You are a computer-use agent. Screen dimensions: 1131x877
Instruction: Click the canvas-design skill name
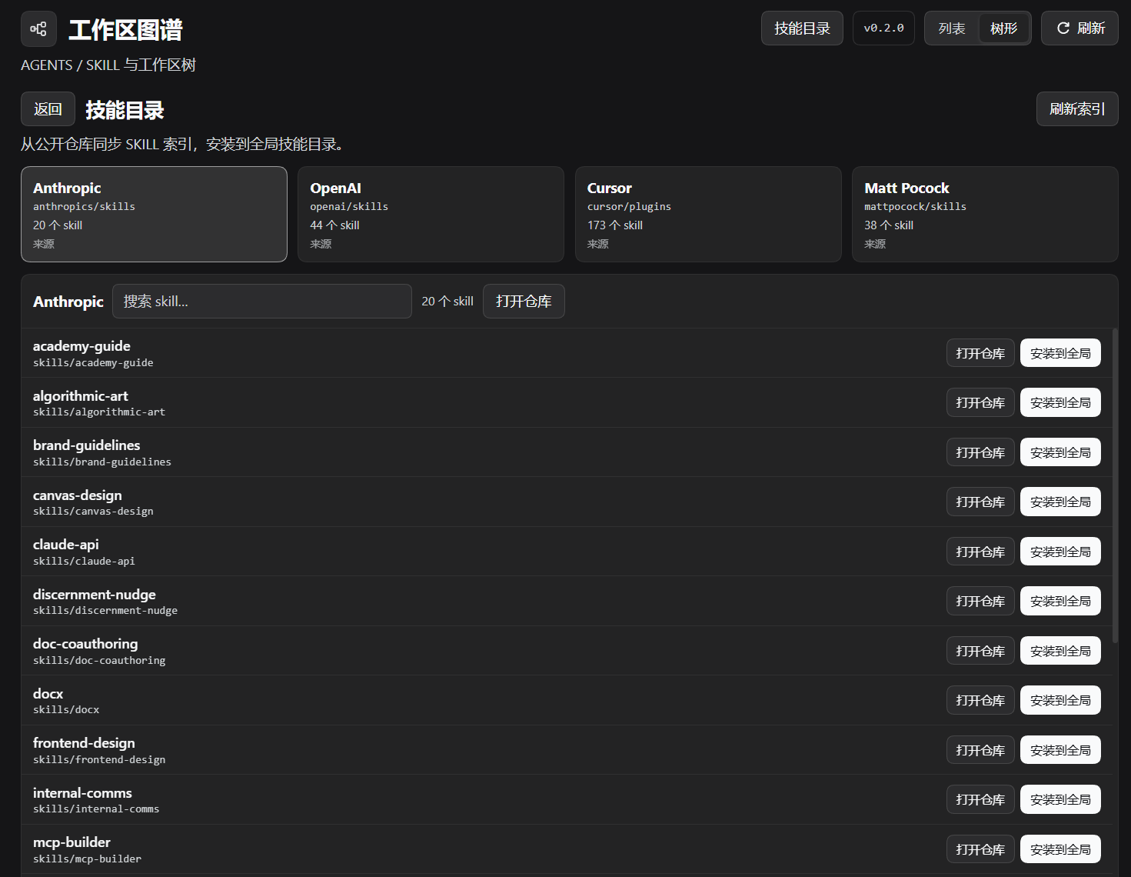click(78, 495)
